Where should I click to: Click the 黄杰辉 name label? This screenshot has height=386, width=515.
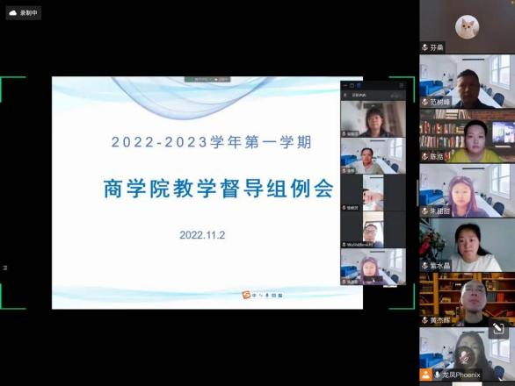(x=440, y=320)
